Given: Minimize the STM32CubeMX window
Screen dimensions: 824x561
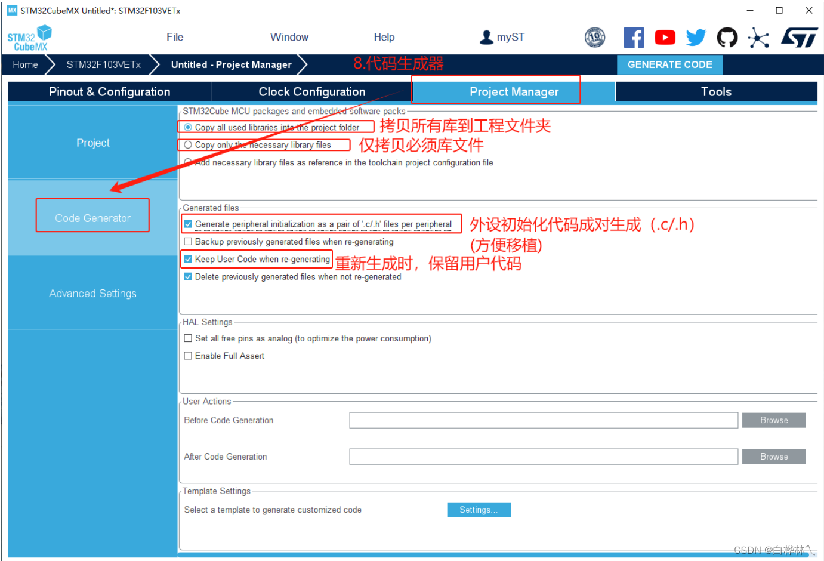Looking at the screenshot, I should click(750, 10).
